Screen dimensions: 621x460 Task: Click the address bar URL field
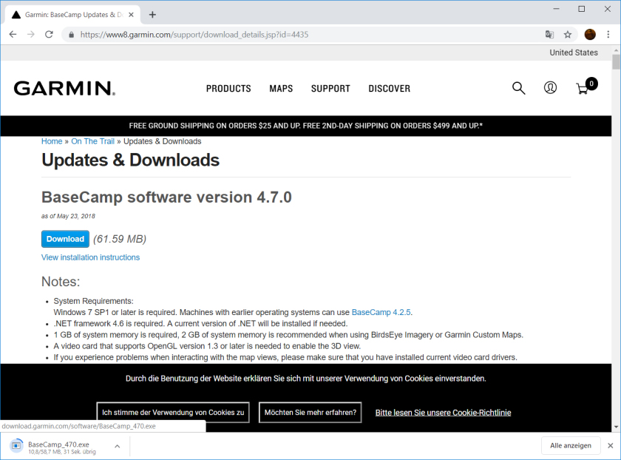[x=296, y=34]
